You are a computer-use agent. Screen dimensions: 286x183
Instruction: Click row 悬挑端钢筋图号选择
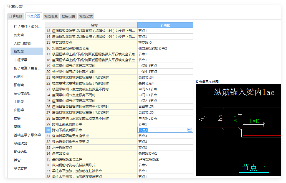tap(94, 159)
